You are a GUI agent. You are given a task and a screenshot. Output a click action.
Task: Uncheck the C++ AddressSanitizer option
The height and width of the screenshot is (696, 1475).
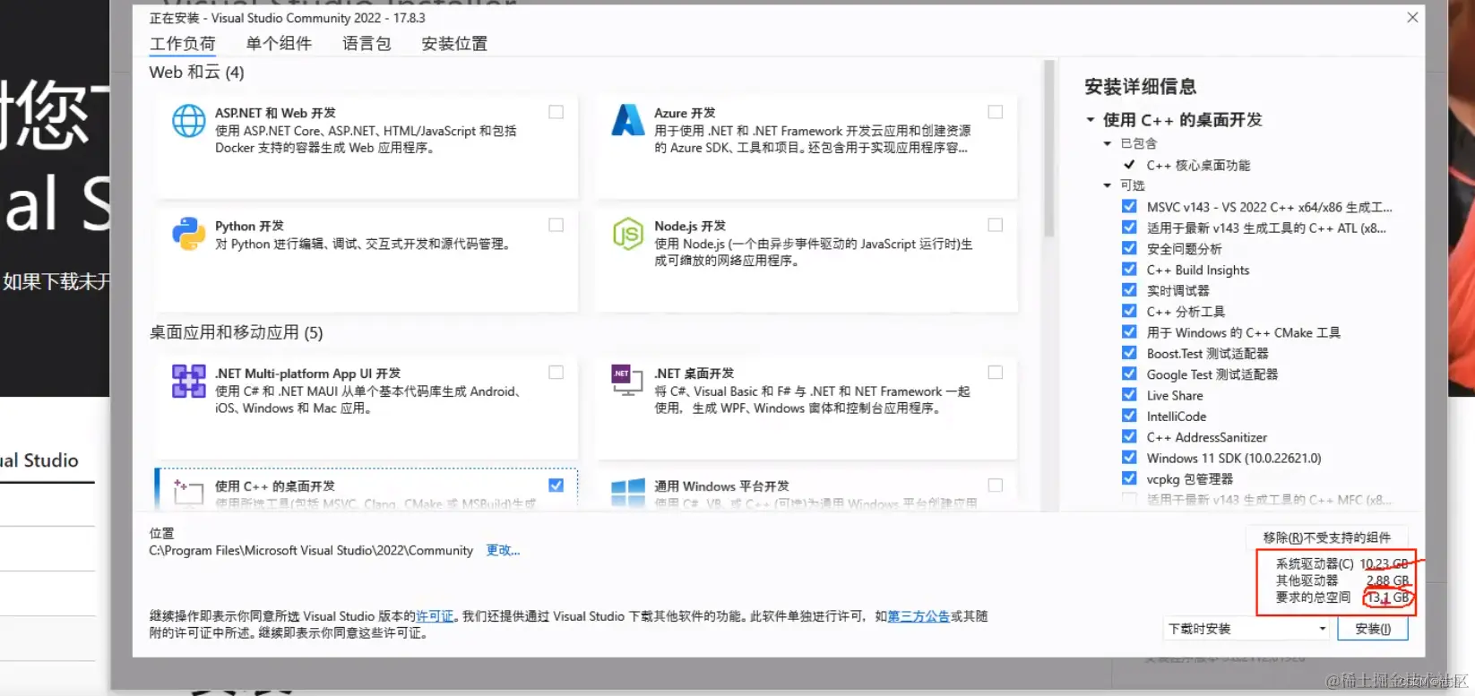(1129, 436)
